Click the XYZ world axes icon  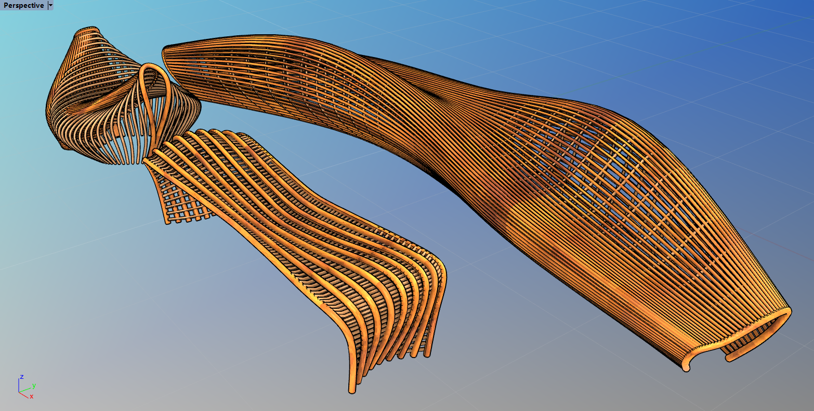26,387
